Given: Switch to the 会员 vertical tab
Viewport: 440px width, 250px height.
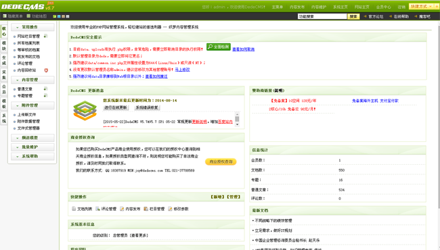Looking at the screenshot, I should click(4, 90).
